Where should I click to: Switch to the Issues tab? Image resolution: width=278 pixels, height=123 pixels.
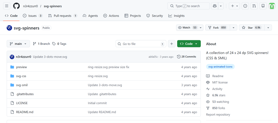tap(32, 16)
